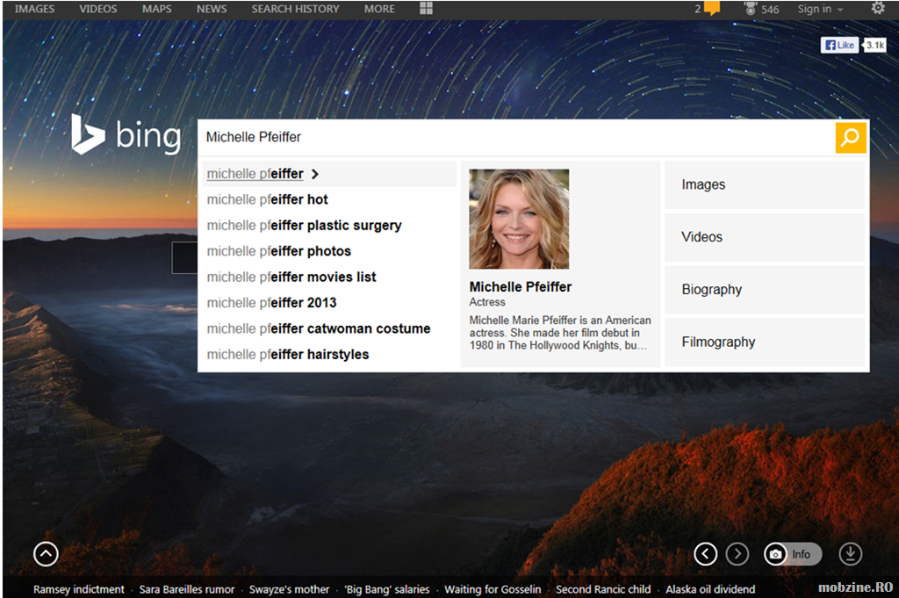Click the Bing rewards medal icon
The image size is (899, 598).
(x=751, y=9)
